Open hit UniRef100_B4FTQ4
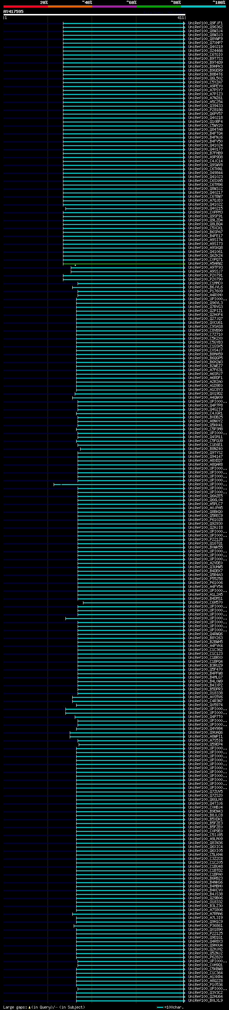Image resolution: width=229 pixels, height=1010 pixels. tap(205, 133)
